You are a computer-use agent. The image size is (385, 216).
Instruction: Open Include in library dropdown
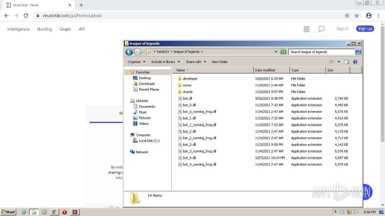tap(165, 62)
